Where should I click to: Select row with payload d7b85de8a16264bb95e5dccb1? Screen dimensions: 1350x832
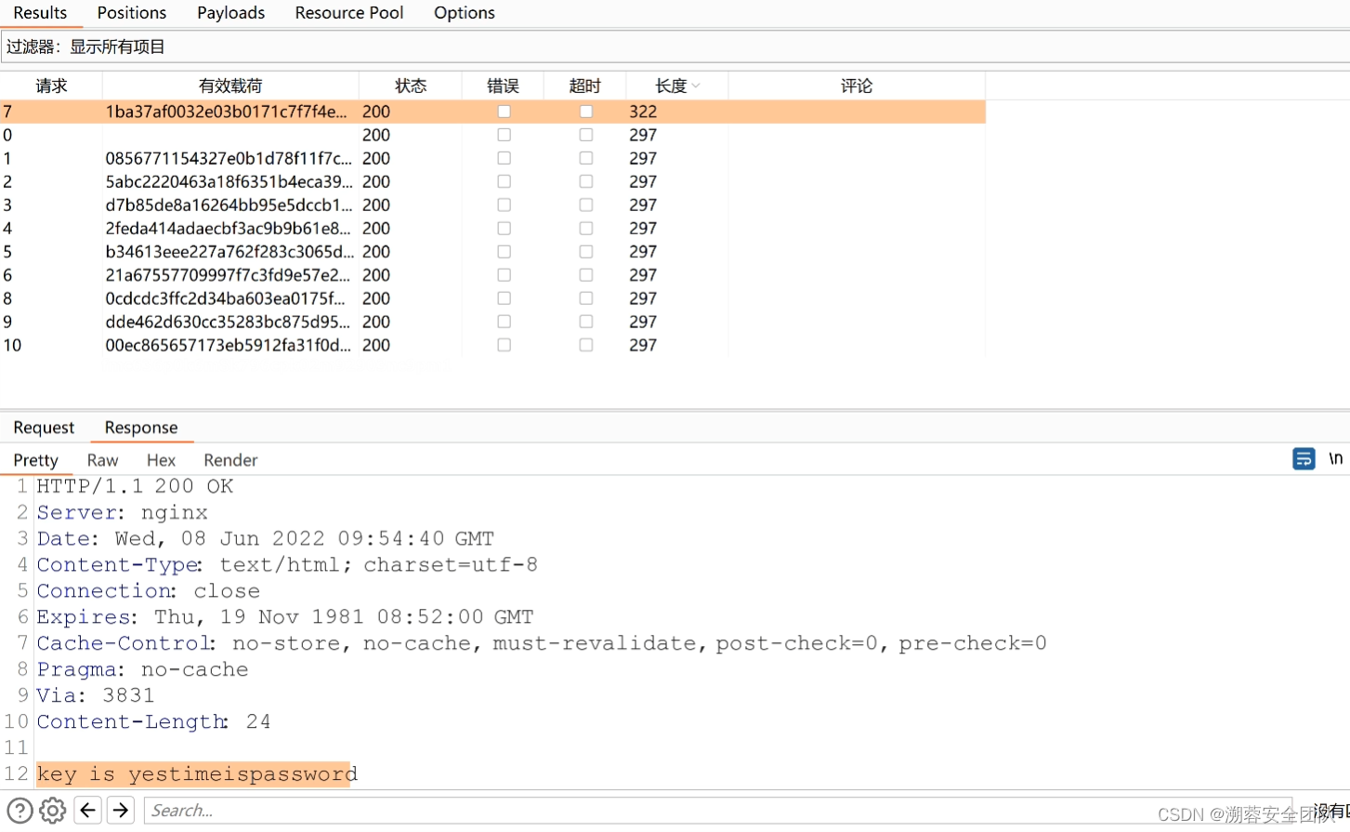[492, 205]
